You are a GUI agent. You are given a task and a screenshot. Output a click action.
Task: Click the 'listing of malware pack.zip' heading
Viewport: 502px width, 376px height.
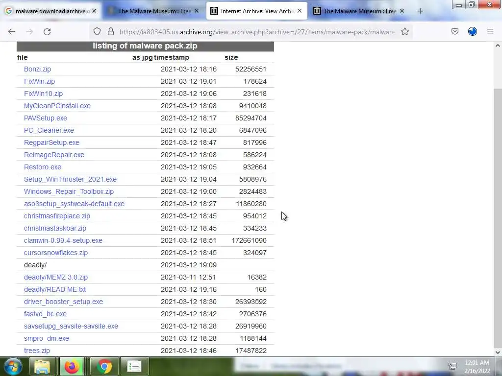tap(145, 46)
